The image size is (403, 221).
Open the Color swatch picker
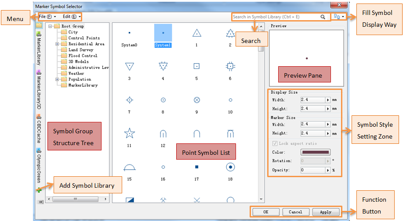[x=315, y=152]
